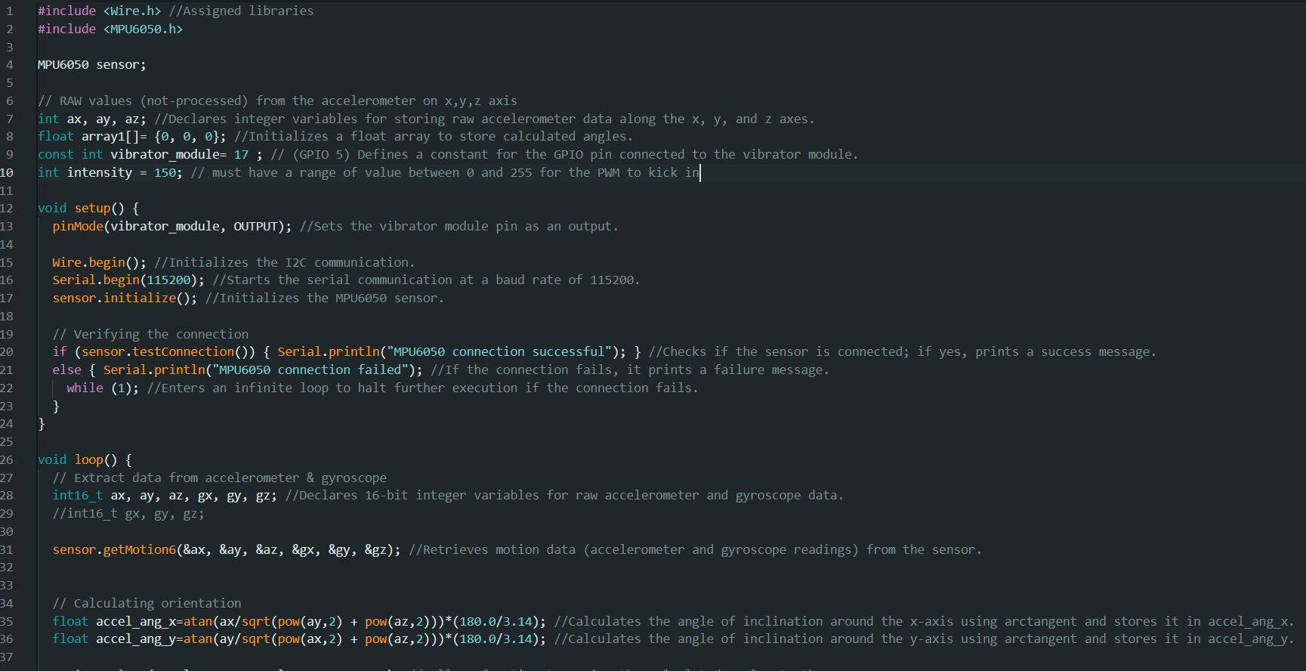Click "//If the connection fails" comment
This screenshot has width=1306, height=671.
coord(521,370)
